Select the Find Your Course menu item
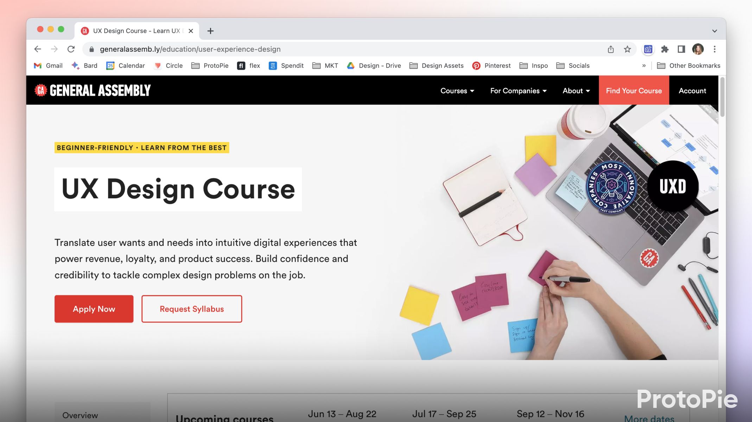The image size is (752, 422). click(634, 90)
